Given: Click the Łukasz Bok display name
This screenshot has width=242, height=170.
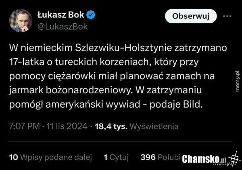Looking at the screenshot, I should click(x=60, y=15).
